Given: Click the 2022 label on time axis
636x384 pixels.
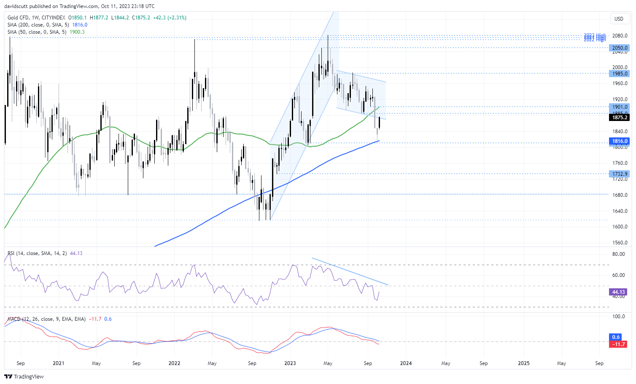Looking at the screenshot, I should tap(174, 363).
